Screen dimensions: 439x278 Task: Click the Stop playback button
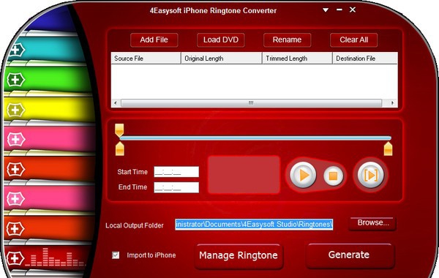(x=333, y=176)
